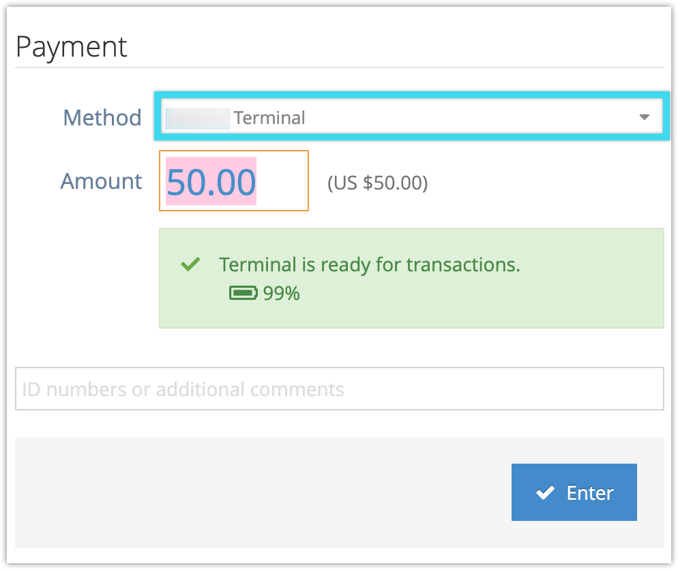Select the Terminal payment method field

(412, 116)
